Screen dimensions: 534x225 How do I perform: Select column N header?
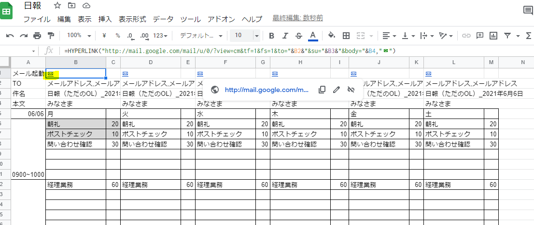(x=523, y=62)
